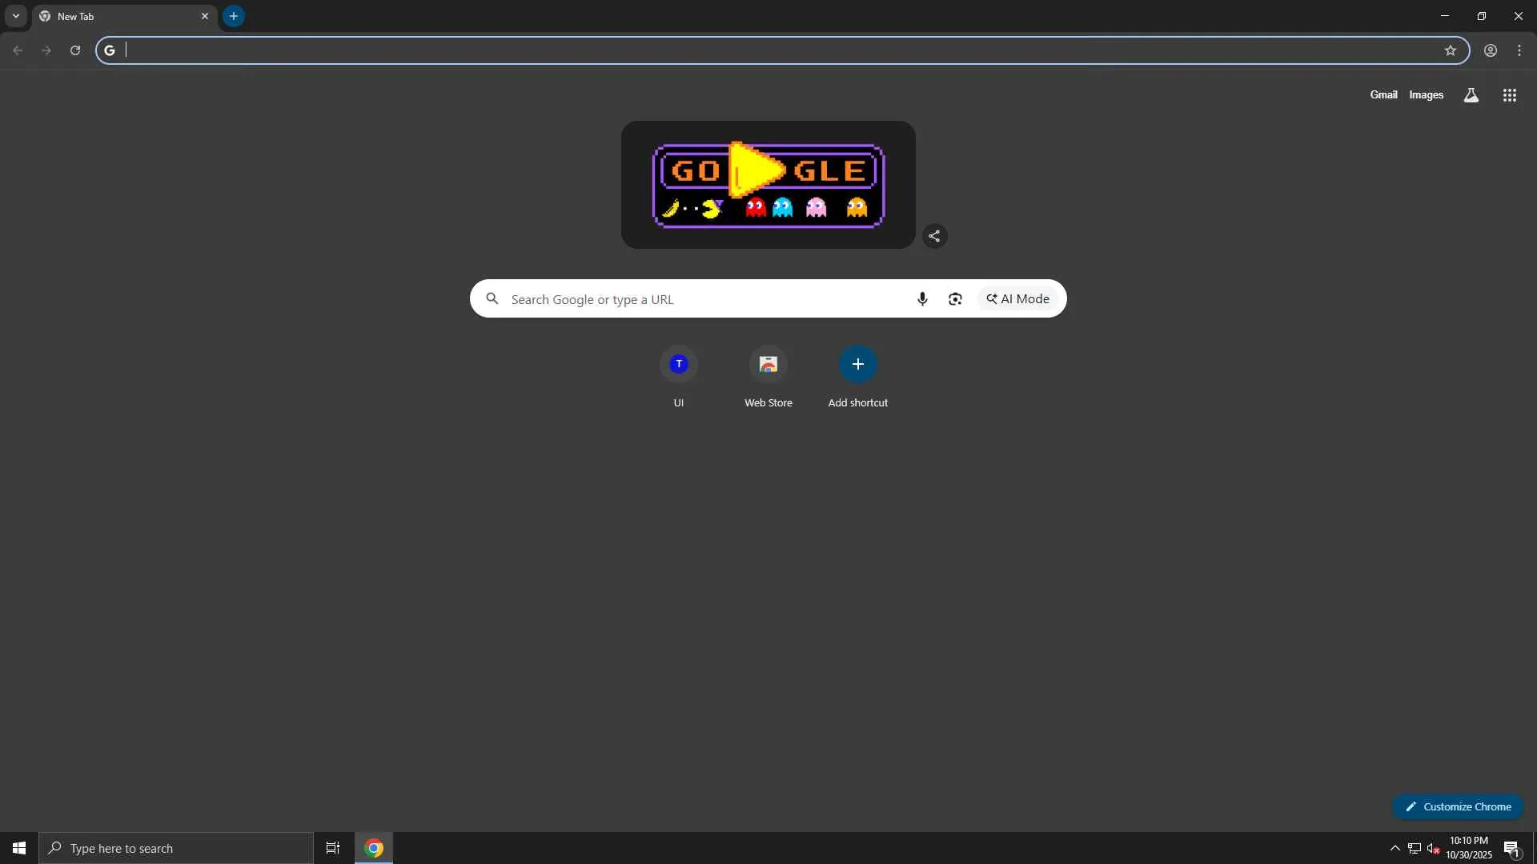Open the Google apps grid
This screenshot has width=1537, height=864.
pyautogui.click(x=1509, y=95)
